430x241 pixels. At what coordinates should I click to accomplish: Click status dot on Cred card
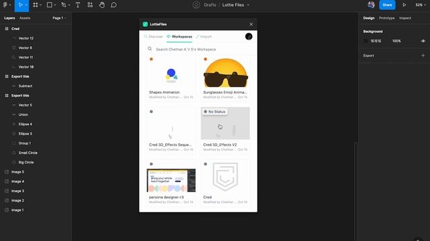click(x=206, y=164)
